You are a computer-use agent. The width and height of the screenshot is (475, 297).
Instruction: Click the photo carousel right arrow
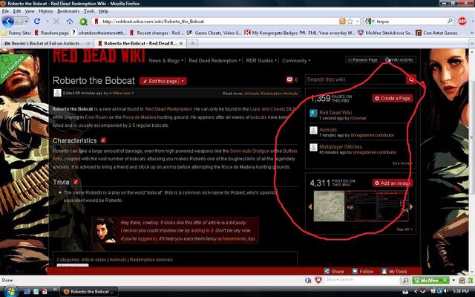click(411, 206)
